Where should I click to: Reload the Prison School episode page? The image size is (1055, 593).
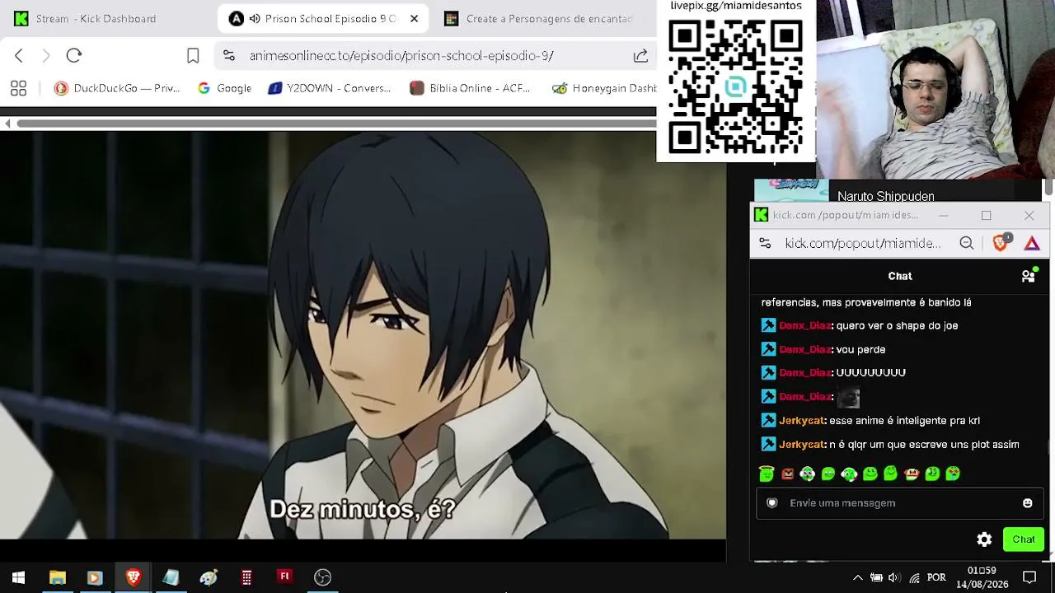[74, 55]
